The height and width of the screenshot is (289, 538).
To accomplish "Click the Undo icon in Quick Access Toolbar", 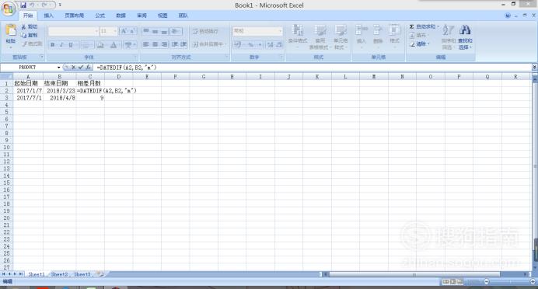I will pyautogui.click(x=32, y=5).
